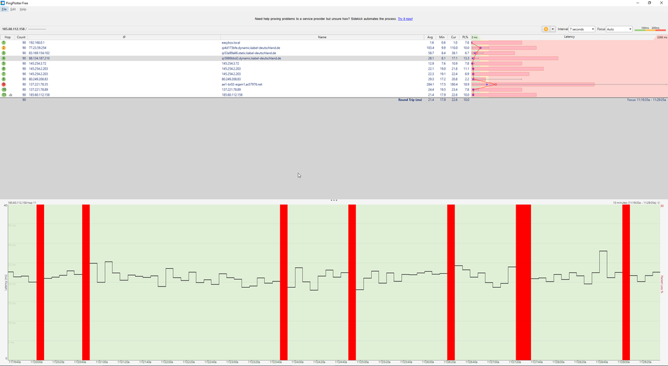Click the 2265 ms latency scale maximum label
The height and width of the screenshot is (366, 668).
pyautogui.click(x=661, y=37)
